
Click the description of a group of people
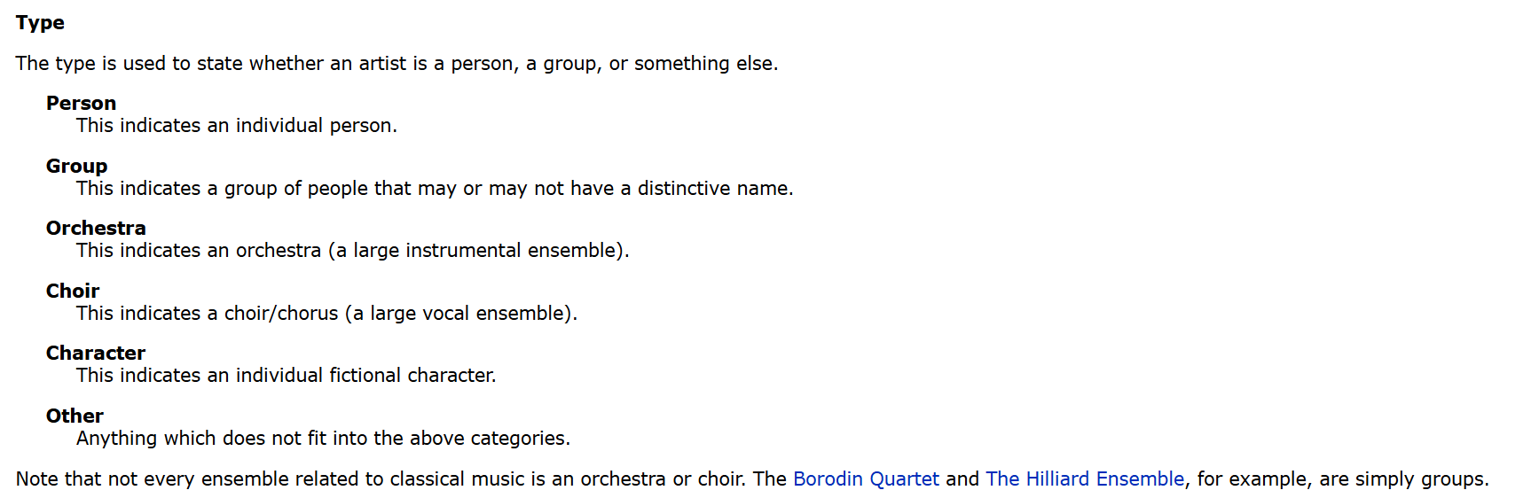435,189
